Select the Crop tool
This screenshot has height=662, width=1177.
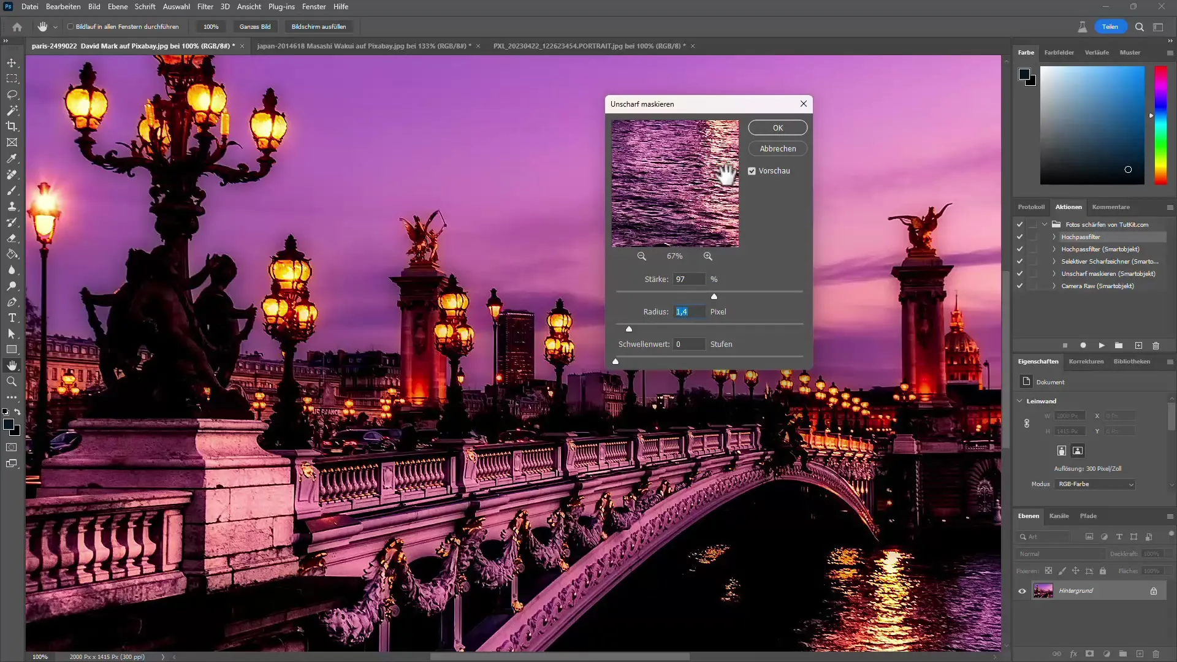pos(12,126)
